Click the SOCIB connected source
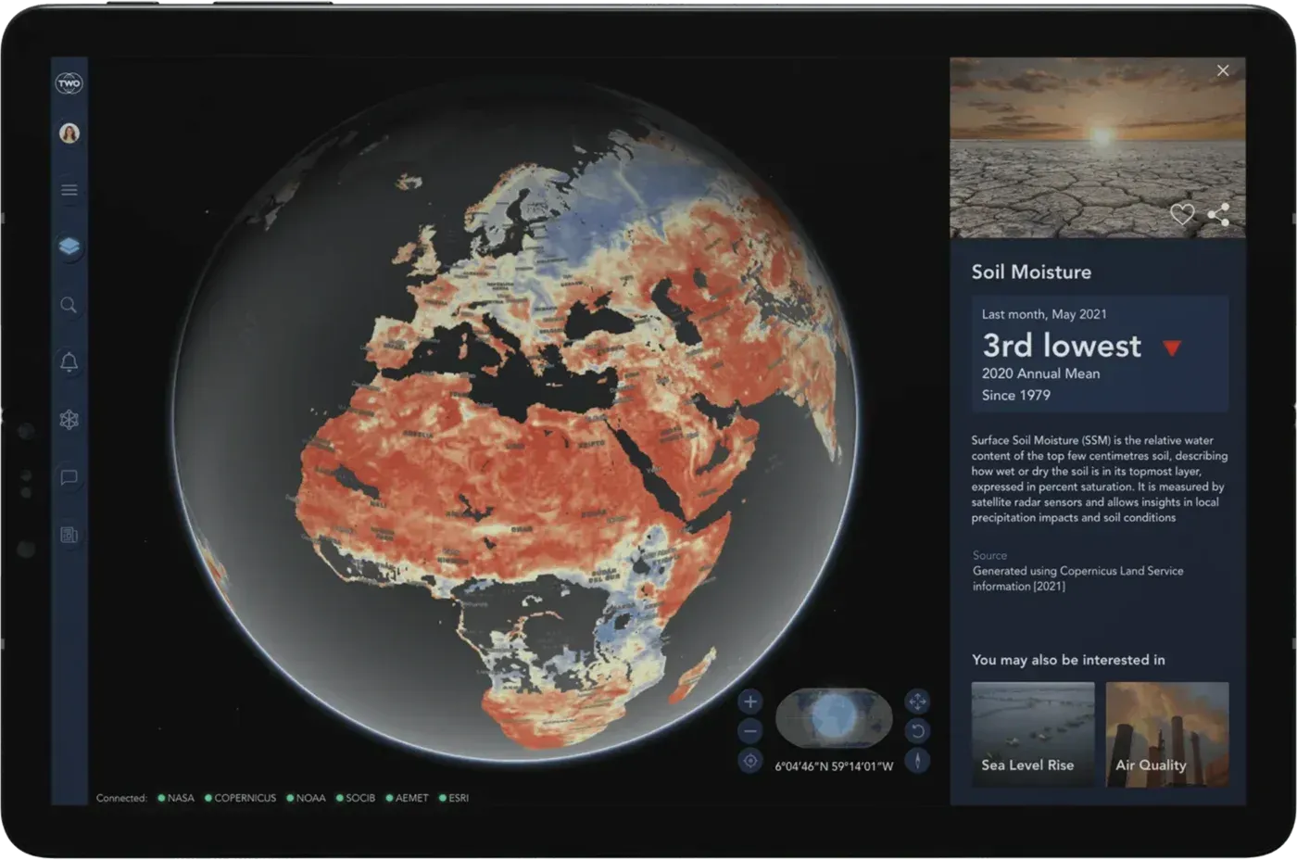Image resolution: width=1297 pixels, height=860 pixels. (356, 798)
